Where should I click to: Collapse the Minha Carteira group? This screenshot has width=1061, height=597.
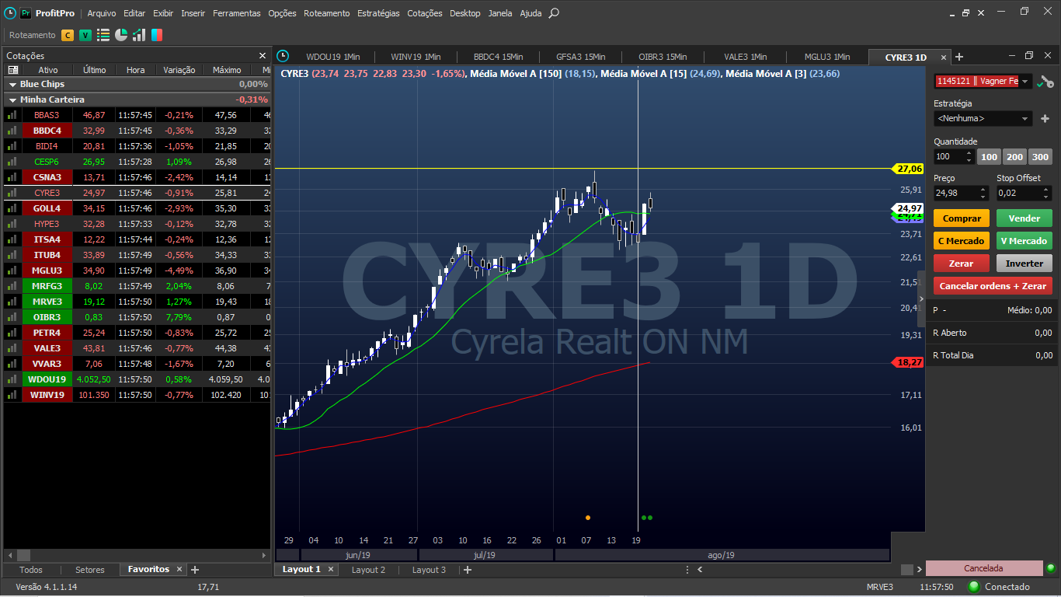[12, 99]
